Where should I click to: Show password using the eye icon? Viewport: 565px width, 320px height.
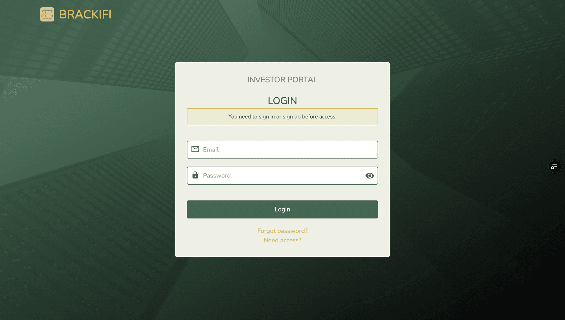pos(370,176)
